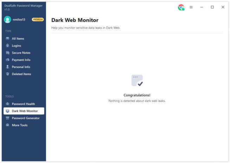230x163 pixels.
Task: Launch Password Generator tool
Action: (x=26, y=118)
